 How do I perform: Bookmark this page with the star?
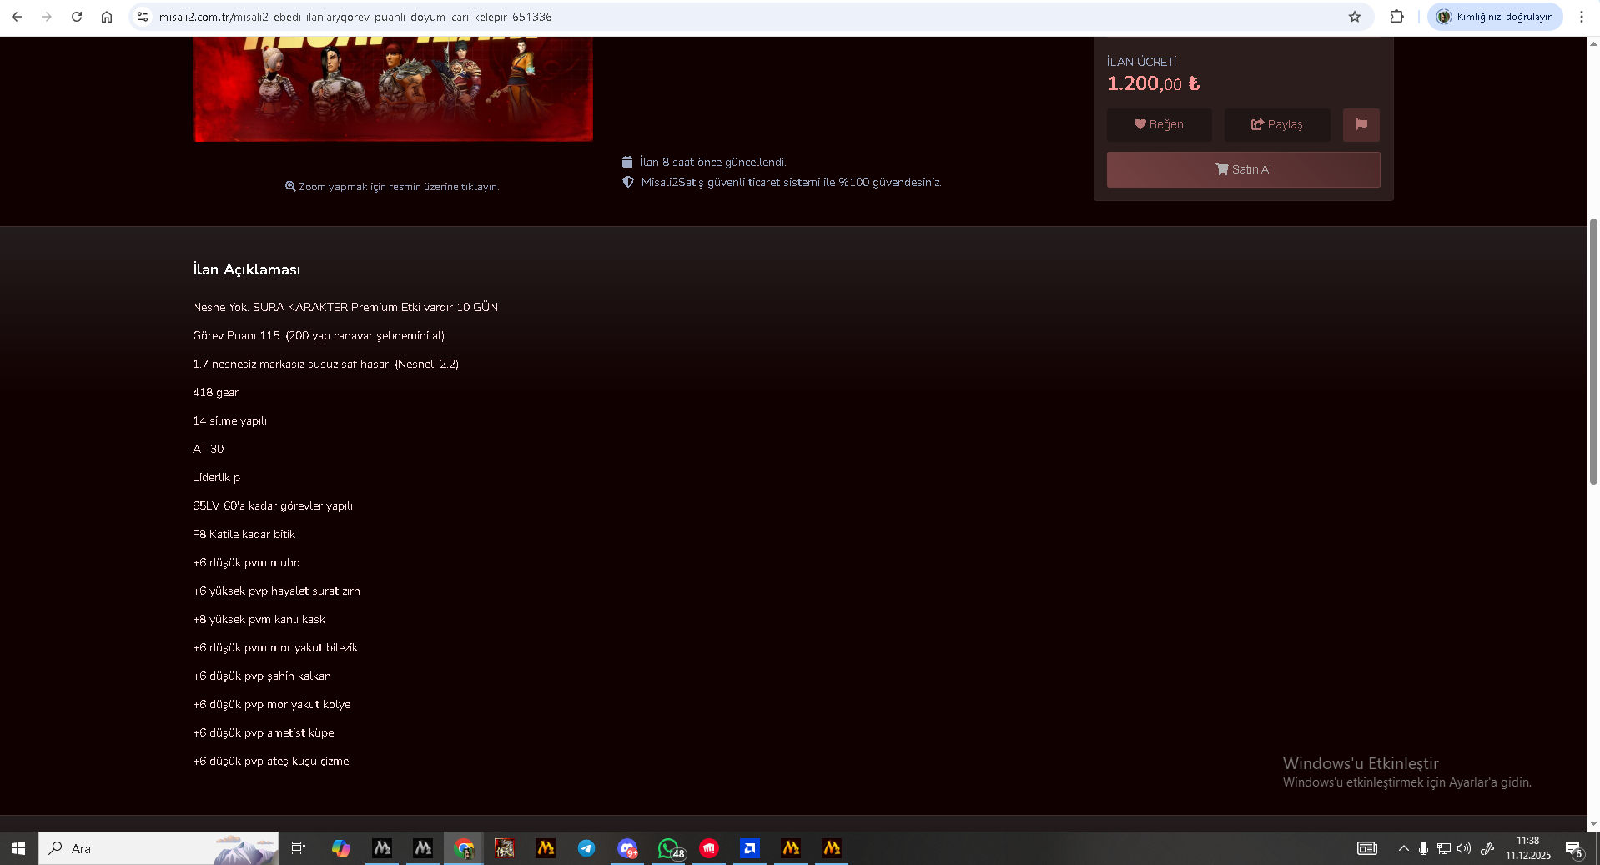coord(1355,17)
